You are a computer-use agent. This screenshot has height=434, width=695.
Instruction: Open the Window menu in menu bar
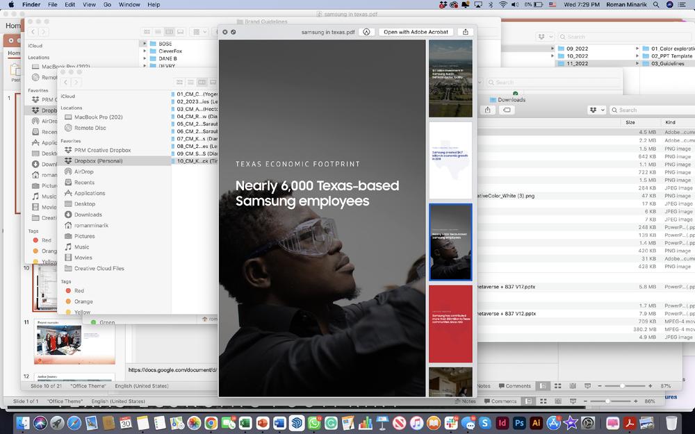(x=129, y=5)
